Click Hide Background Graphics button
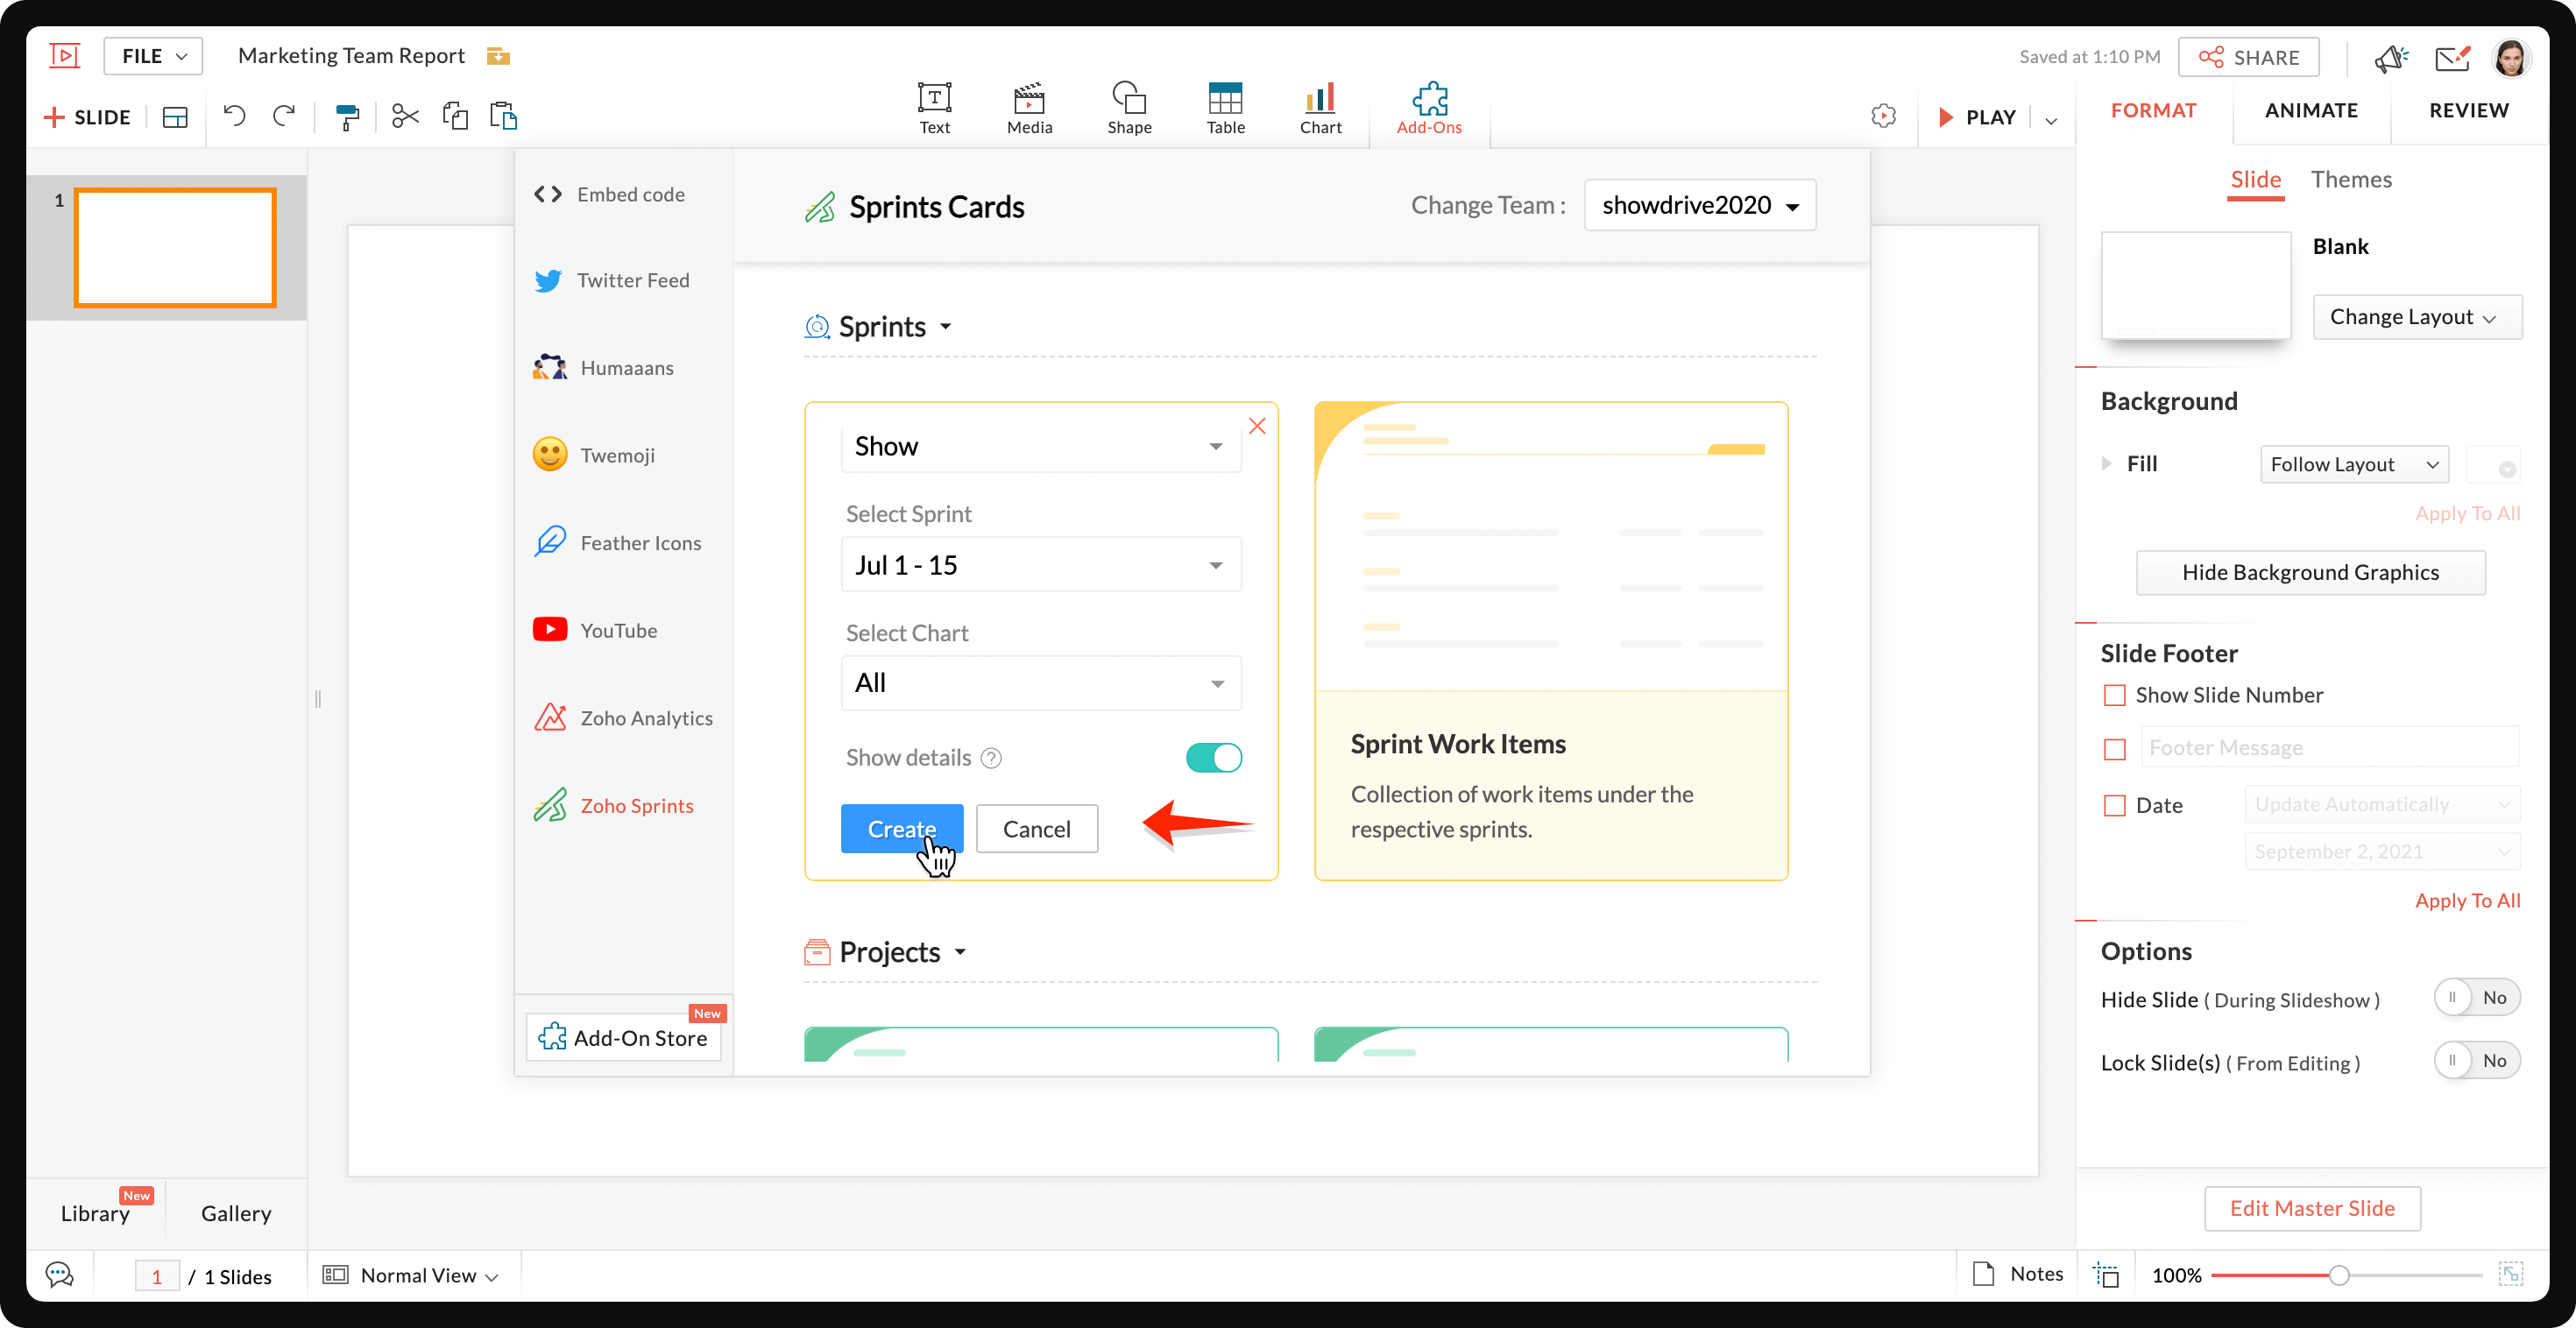2576x1328 pixels. tap(2310, 572)
